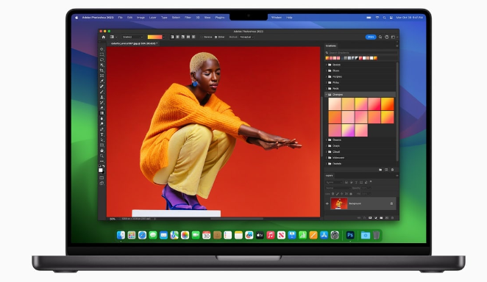Pick the Zoom tool magnifier

coord(102,156)
